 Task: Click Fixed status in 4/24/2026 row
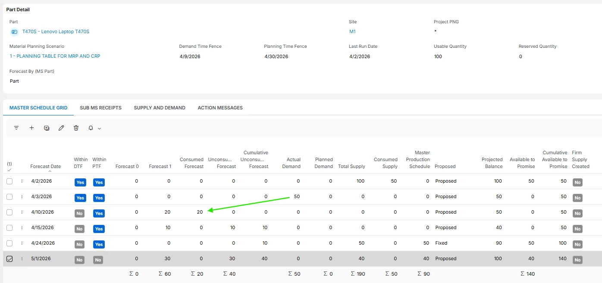click(x=441, y=243)
